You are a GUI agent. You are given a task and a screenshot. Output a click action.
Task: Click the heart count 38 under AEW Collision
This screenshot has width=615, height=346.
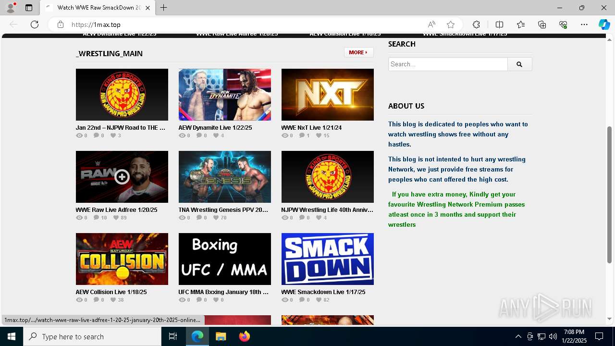(x=117, y=300)
